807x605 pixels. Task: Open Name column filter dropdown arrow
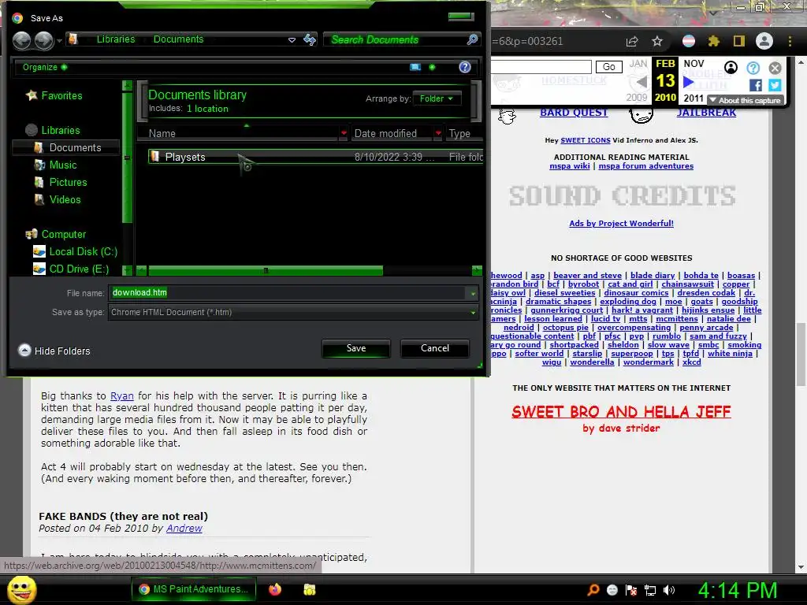click(x=344, y=133)
